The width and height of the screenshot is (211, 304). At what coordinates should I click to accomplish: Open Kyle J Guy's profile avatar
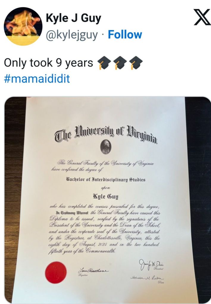click(x=23, y=26)
